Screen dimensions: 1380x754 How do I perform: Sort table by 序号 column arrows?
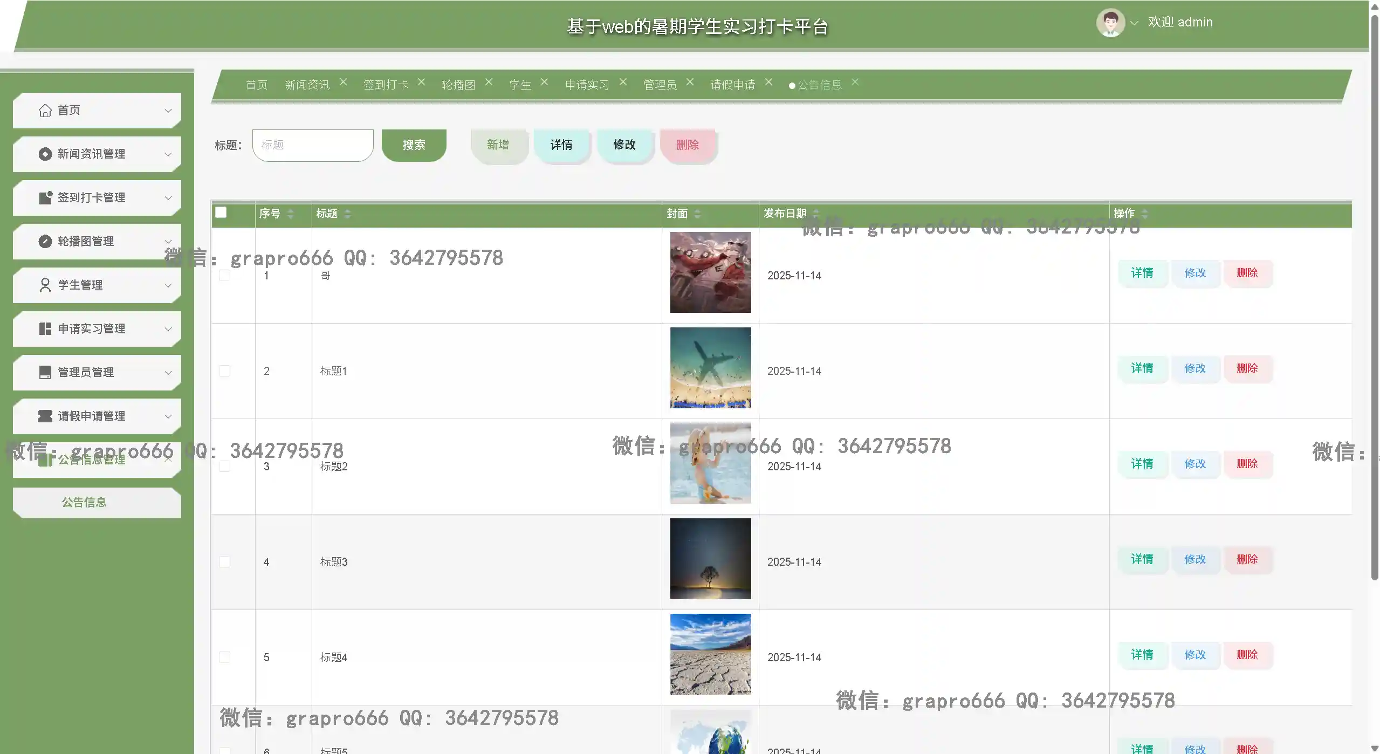(x=291, y=214)
